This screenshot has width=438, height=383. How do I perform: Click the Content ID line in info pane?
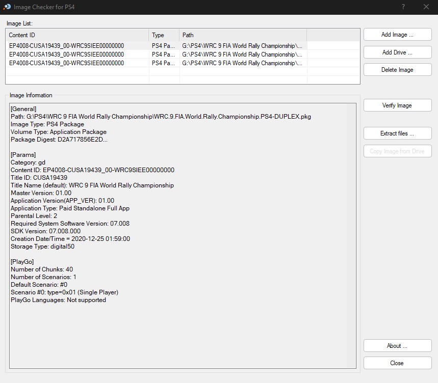click(92, 170)
